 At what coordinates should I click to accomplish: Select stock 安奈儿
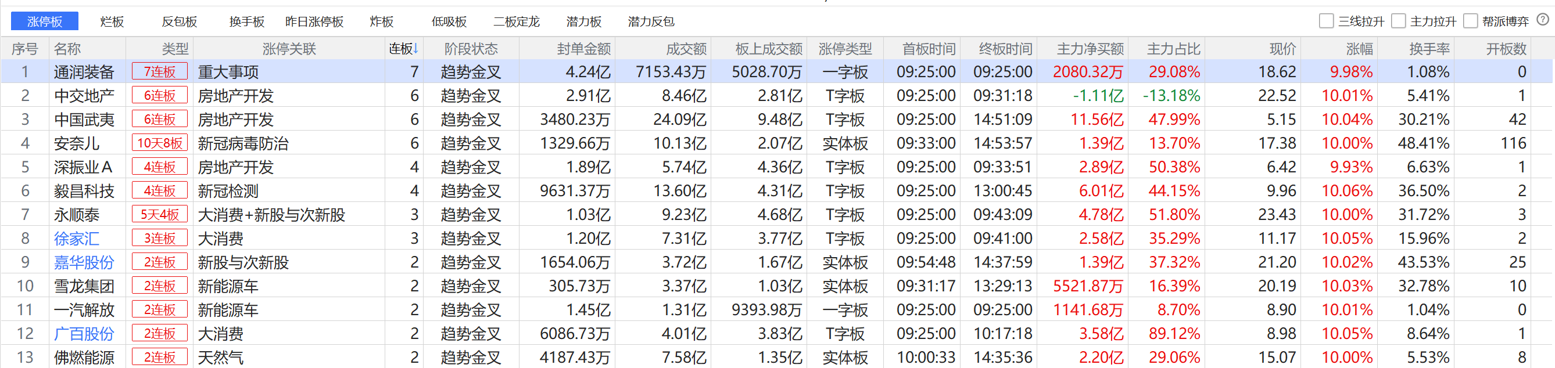pyautogui.click(x=77, y=143)
